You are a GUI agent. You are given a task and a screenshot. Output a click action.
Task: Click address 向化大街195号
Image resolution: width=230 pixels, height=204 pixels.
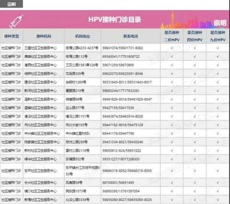[77, 125]
